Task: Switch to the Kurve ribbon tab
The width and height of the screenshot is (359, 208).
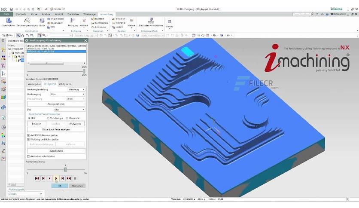Action: (34, 14)
